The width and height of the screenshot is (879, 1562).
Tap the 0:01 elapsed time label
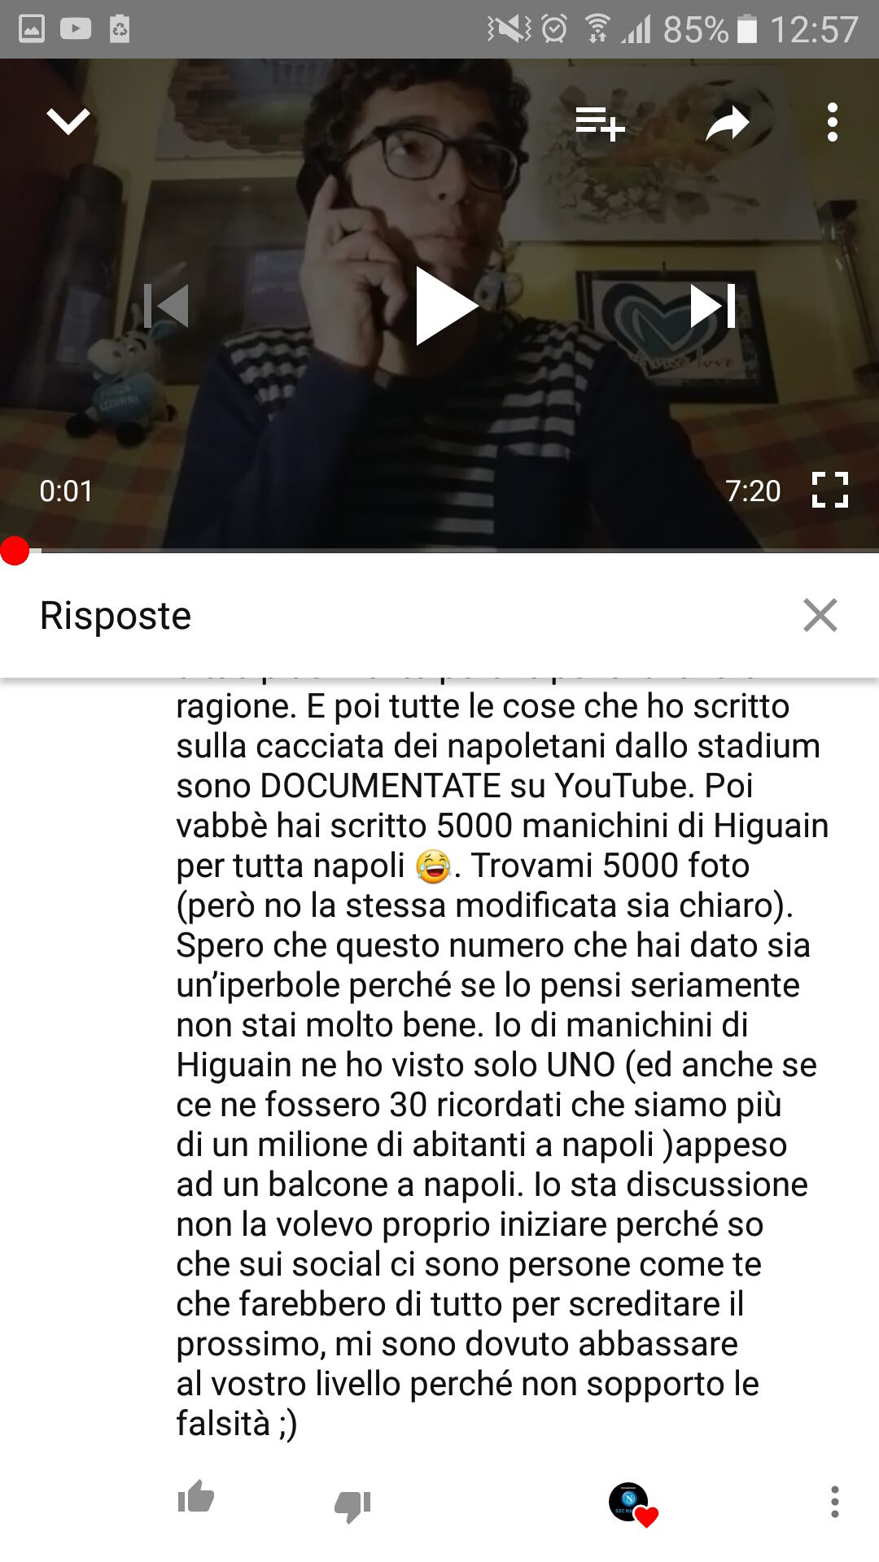[66, 491]
